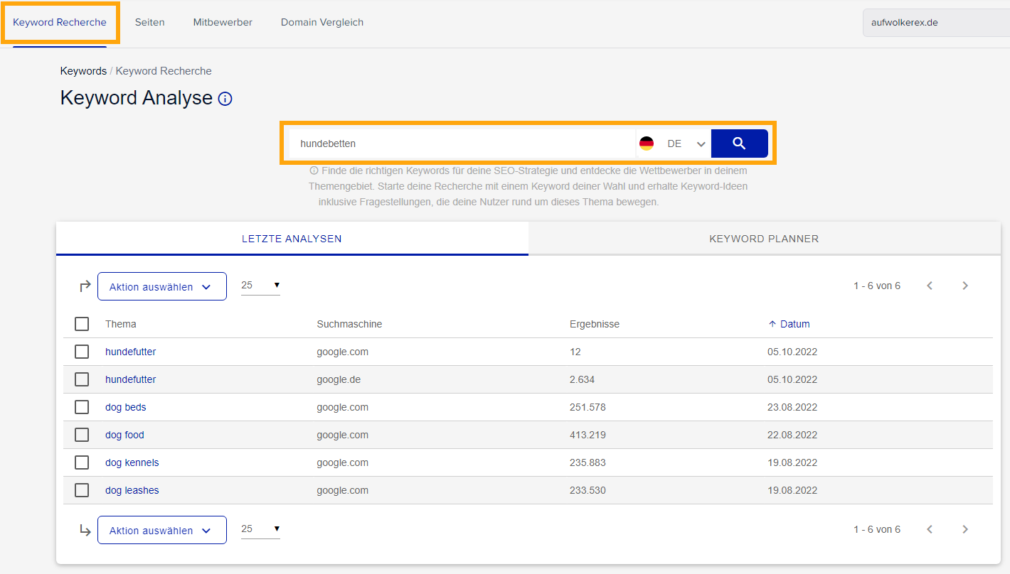1010x574 pixels.
Task: Open the top Aktion auswählen dropdown
Action: coord(162,287)
